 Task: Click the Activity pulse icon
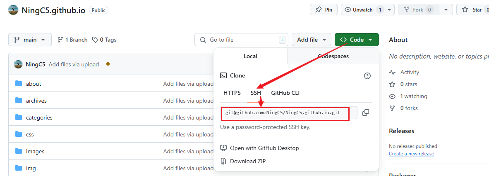click(392, 72)
